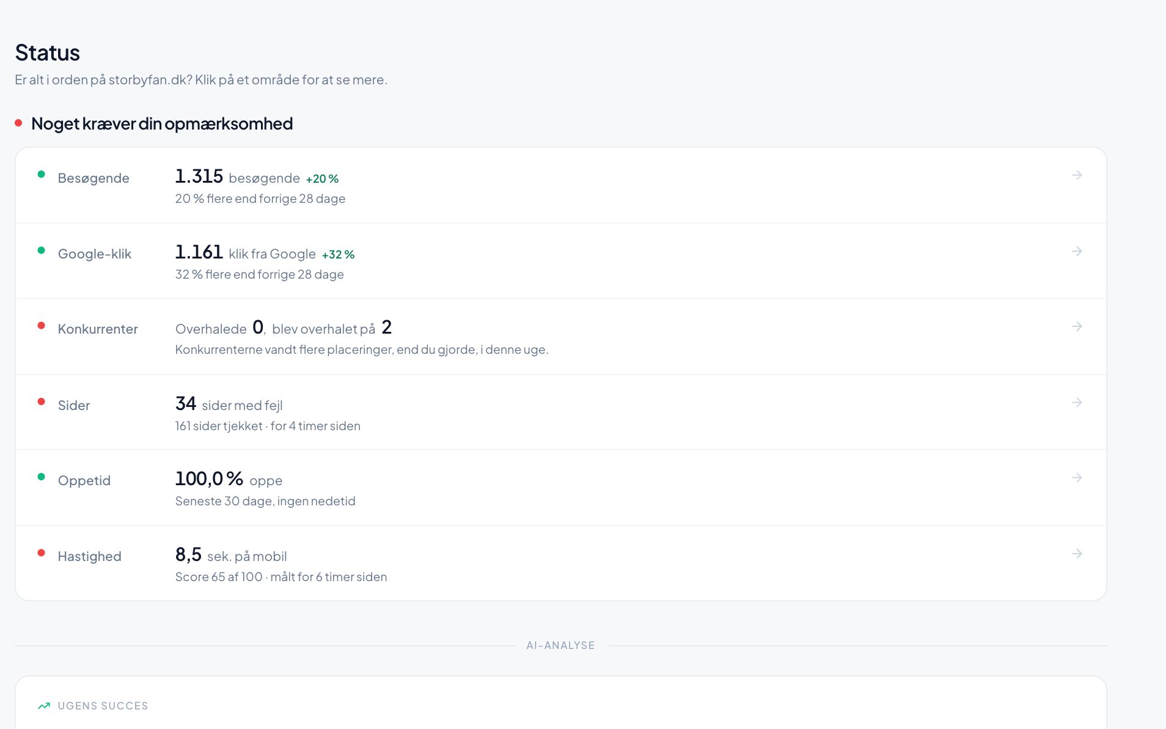Viewport: 1166px width, 729px height.
Task: Click '8,5 sek. på mobil' value
Action: click(x=231, y=555)
